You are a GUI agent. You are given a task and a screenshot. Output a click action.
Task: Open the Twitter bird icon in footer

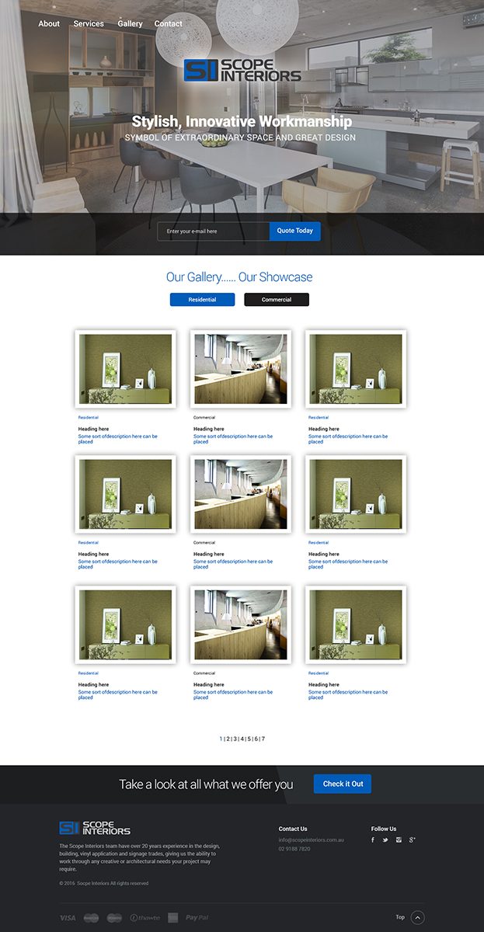pos(385,840)
